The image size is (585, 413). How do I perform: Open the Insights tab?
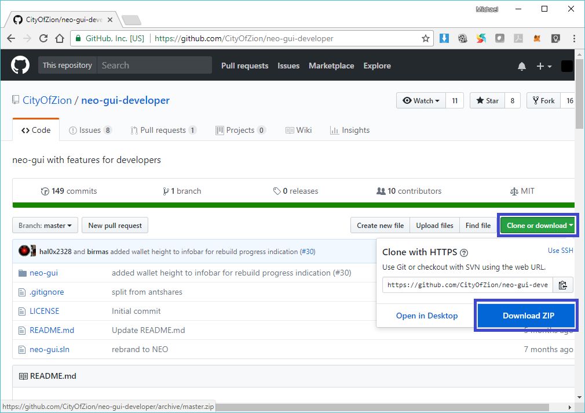point(350,130)
